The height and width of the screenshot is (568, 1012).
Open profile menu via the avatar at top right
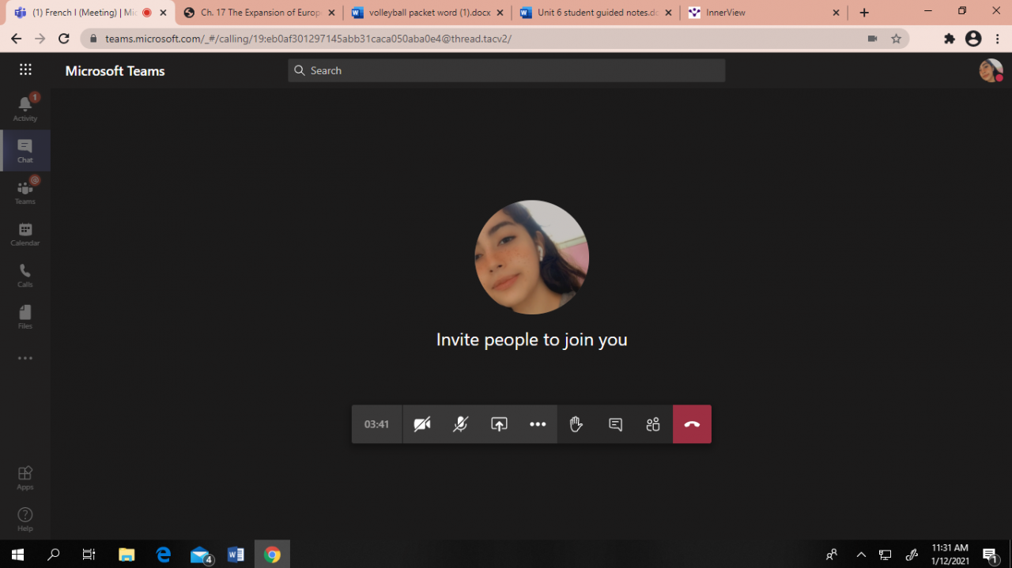[991, 70]
